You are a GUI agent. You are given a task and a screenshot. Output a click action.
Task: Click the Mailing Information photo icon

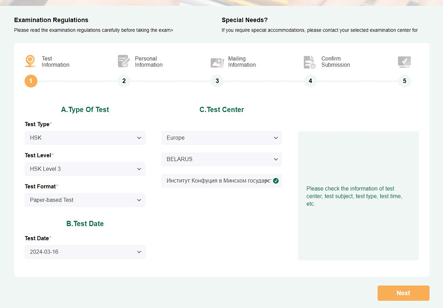[217, 62]
